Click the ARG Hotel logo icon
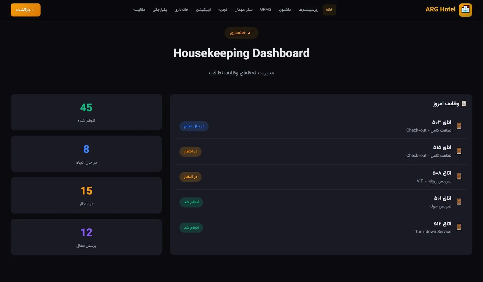Screen dimensions: 483x282 [x=465, y=10]
